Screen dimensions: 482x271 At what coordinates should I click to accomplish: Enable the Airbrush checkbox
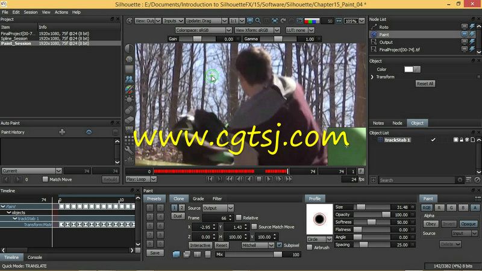(x=310, y=248)
